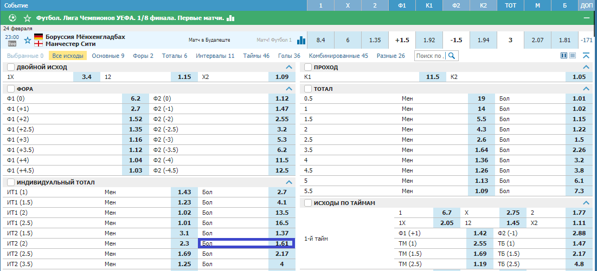Click the ТОТ column header

(510, 6)
